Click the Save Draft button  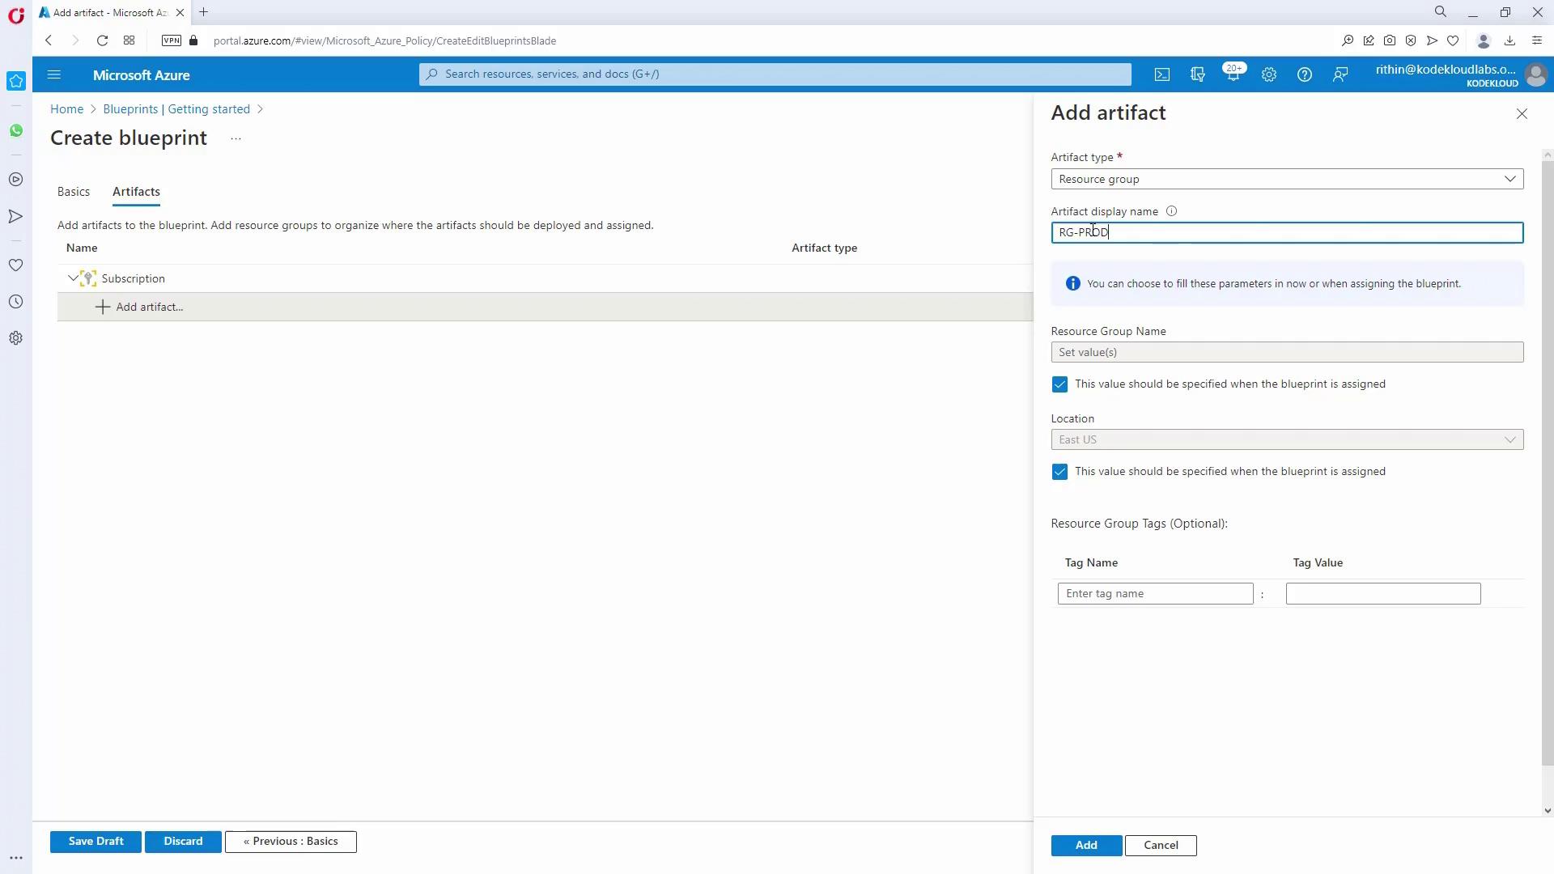tap(96, 842)
